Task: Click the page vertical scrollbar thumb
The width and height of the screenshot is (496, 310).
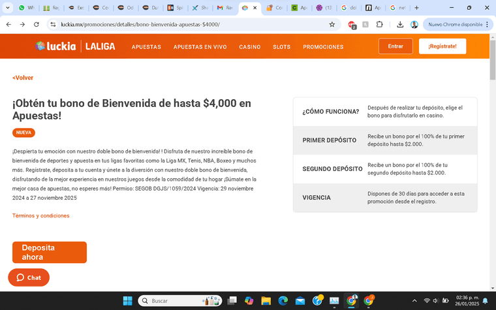Action: coord(493,59)
